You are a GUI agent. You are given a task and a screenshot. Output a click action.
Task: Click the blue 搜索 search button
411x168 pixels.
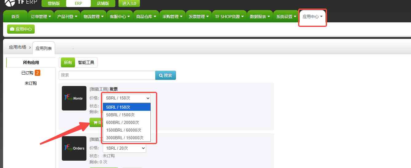[x=166, y=75]
